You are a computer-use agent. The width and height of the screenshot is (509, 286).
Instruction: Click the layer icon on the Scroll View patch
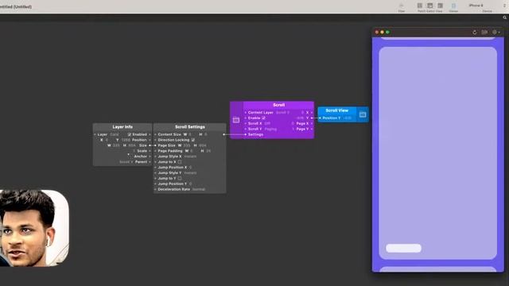(x=363, y=114)
